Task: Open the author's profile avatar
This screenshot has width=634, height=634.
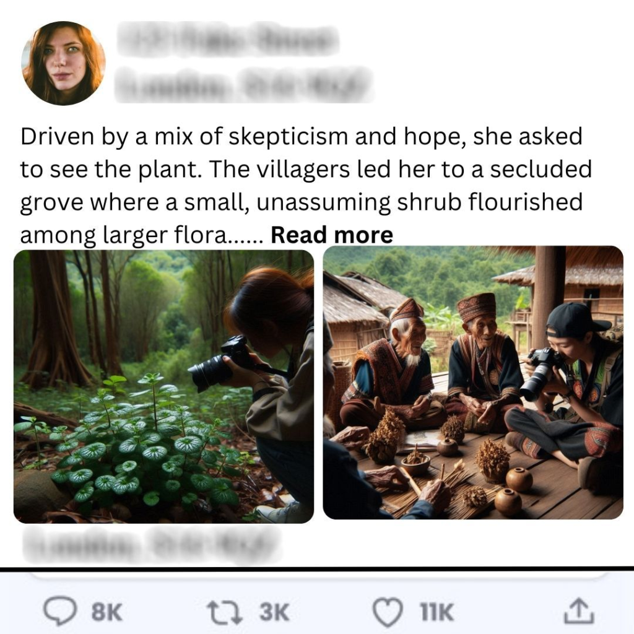Action: [63, 63]
